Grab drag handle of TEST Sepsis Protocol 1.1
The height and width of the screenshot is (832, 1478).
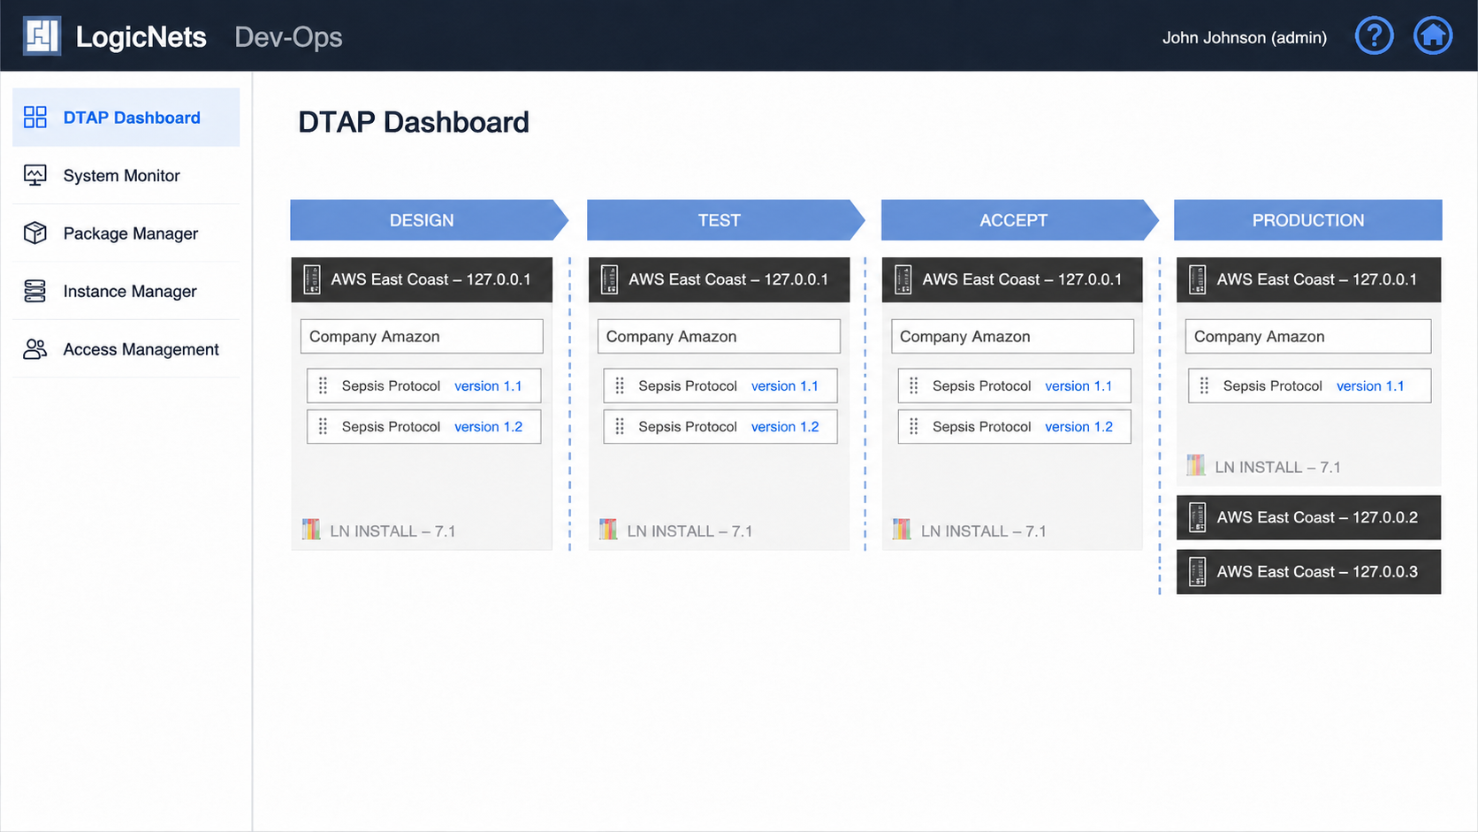pos(620,385)
